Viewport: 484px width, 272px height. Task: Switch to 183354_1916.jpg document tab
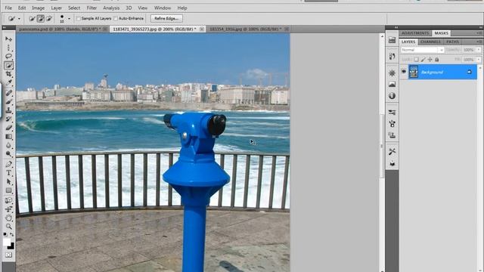pyautogui.click(x=245, y=29)
